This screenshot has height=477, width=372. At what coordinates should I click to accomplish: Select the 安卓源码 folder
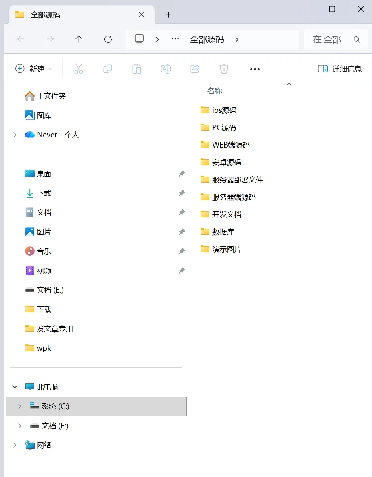click(221, 162)
